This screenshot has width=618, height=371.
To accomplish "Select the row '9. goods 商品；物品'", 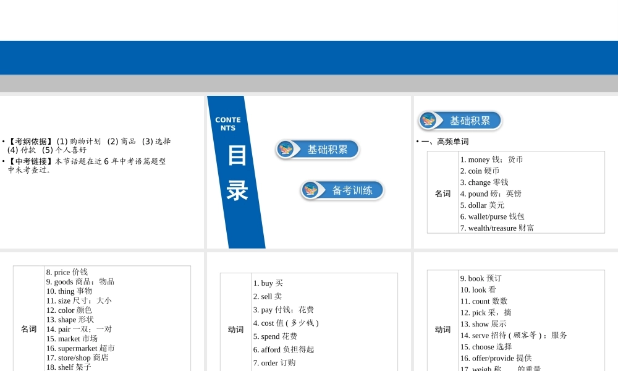I will [80, 281].
